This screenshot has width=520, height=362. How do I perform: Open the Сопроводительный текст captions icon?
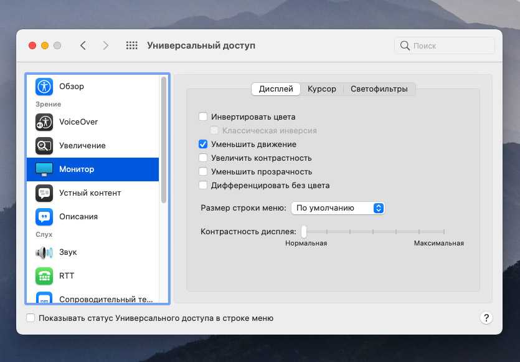44,298
